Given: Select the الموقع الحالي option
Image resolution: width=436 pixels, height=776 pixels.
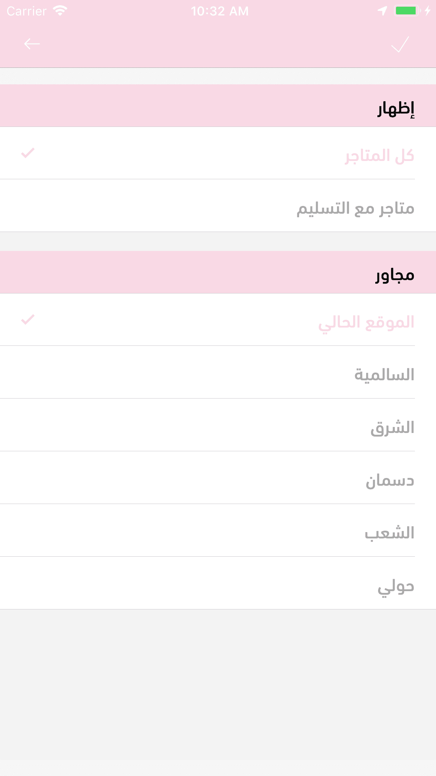Looking at the screenshot, I should pos(366,322).
